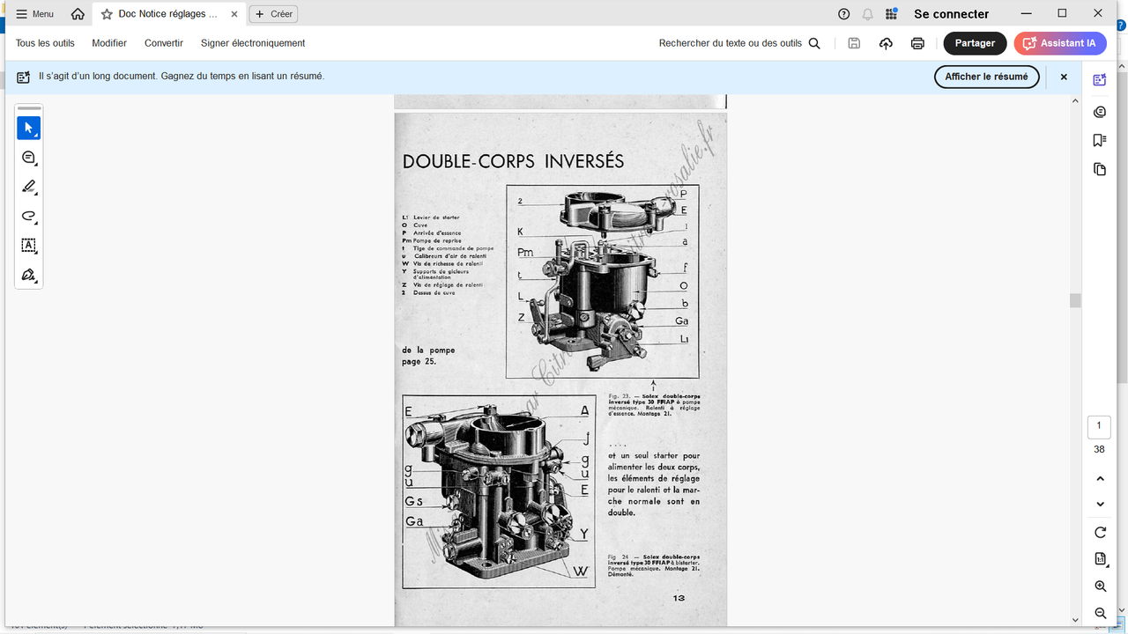The width and height of the screenshot is (1128, 634).
Task: Open the Modifier menu
Action: pos(109,43)
